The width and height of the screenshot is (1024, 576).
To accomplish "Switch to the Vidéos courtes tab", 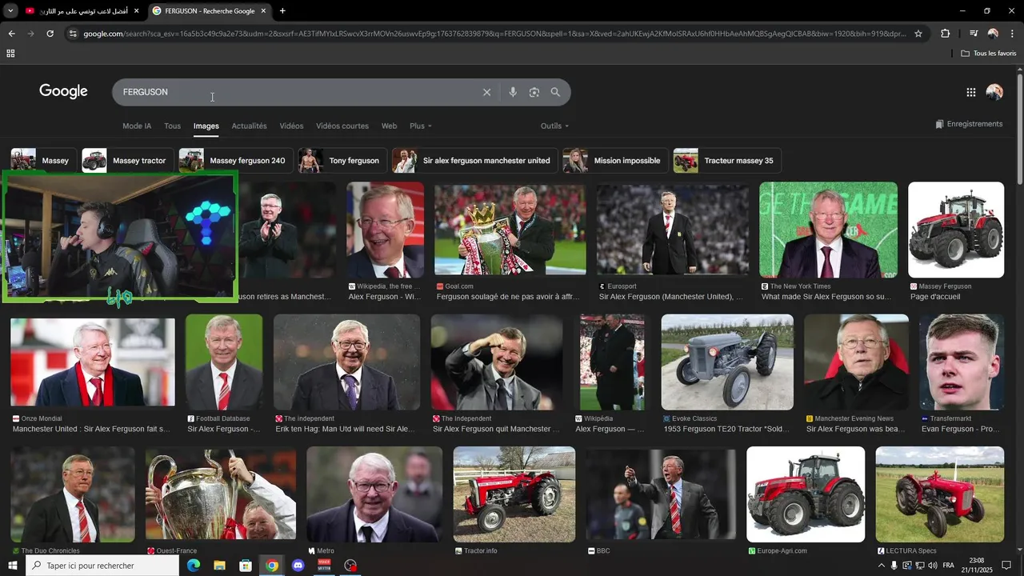I will click(342, 126).
